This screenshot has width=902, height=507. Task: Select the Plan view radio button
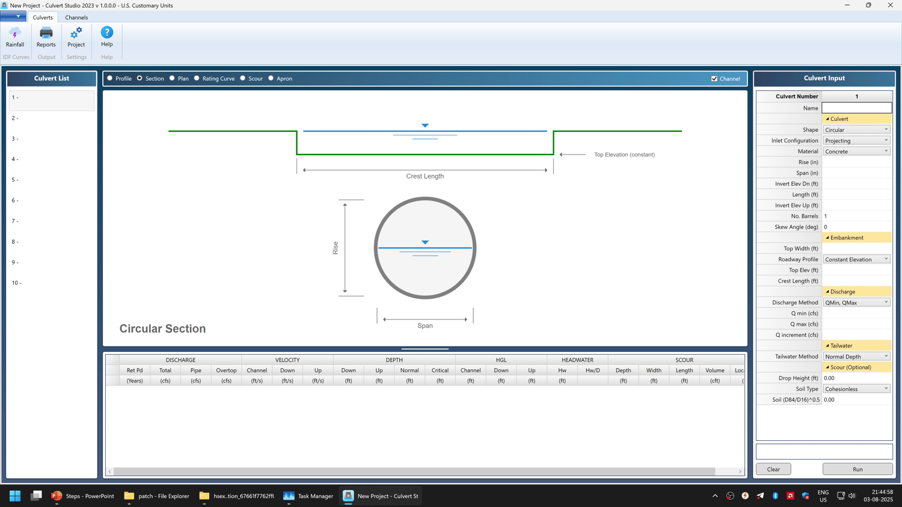click(172, 78)
